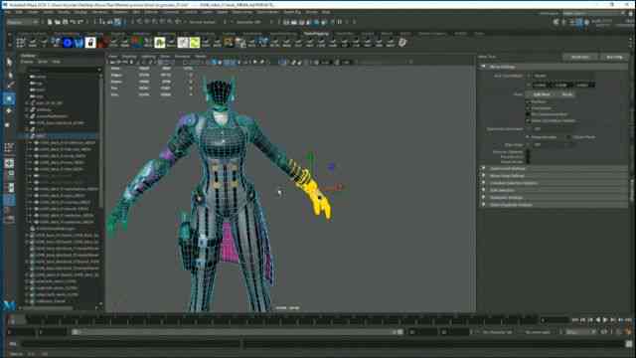636x358 pixels.
Task: Click the Reset Tool button
Action: 580,58
